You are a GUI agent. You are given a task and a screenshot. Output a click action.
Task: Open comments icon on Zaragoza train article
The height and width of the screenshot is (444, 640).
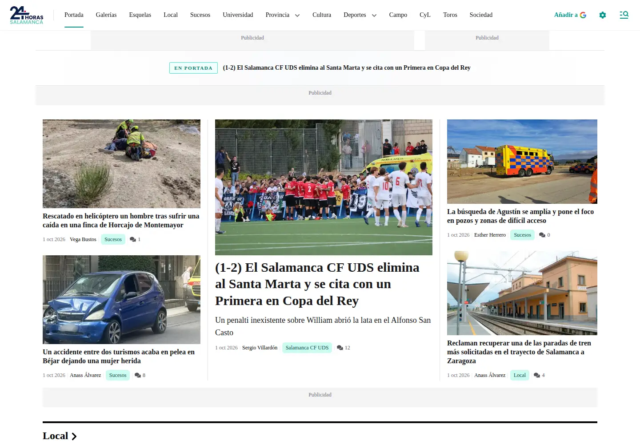pyautogui.click(x=537, y=375)
